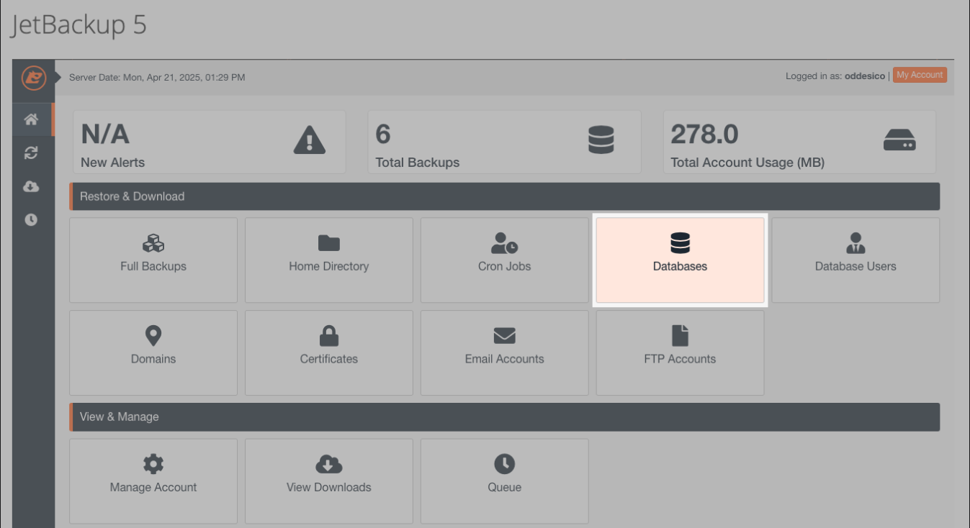970x528 pixels.
Task: Click the JetBackup logo in sidebar
Action: pos(33,78)
